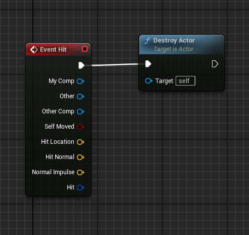The height and width of the screenshot is (235, 249).
Task: Click the red delegate pin on Event Hit
Action: pos(85,49)
